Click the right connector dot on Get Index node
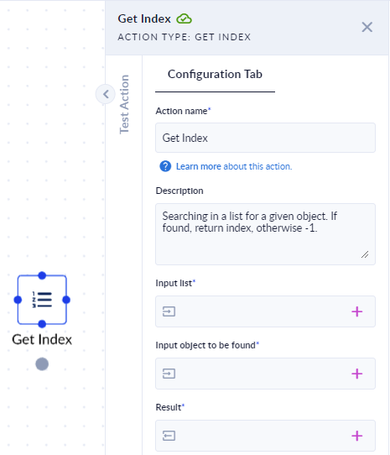Image resolution: width=390 pixels, height=455 pixels. pyautogui.click(x=66, y=300)
